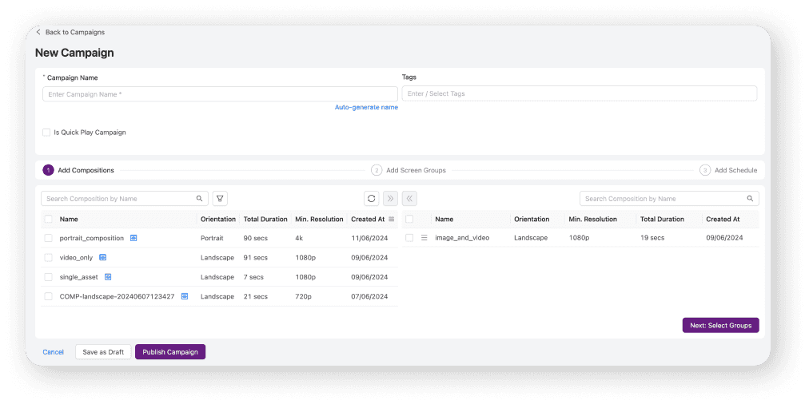Viewport: 809px width, 404px height.
Task: Click back arrow near Back to Campaigns
Action: click(x=38, y=32)
